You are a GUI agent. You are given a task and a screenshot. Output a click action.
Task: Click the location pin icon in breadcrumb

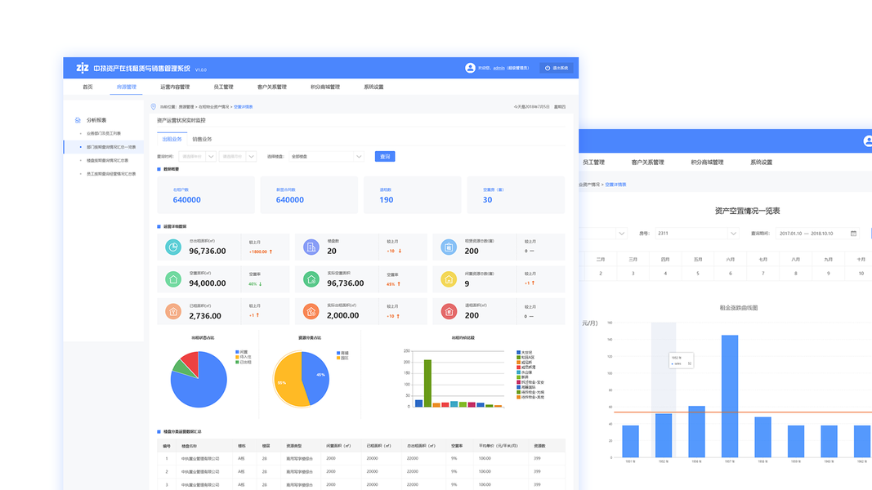(154, 107)
